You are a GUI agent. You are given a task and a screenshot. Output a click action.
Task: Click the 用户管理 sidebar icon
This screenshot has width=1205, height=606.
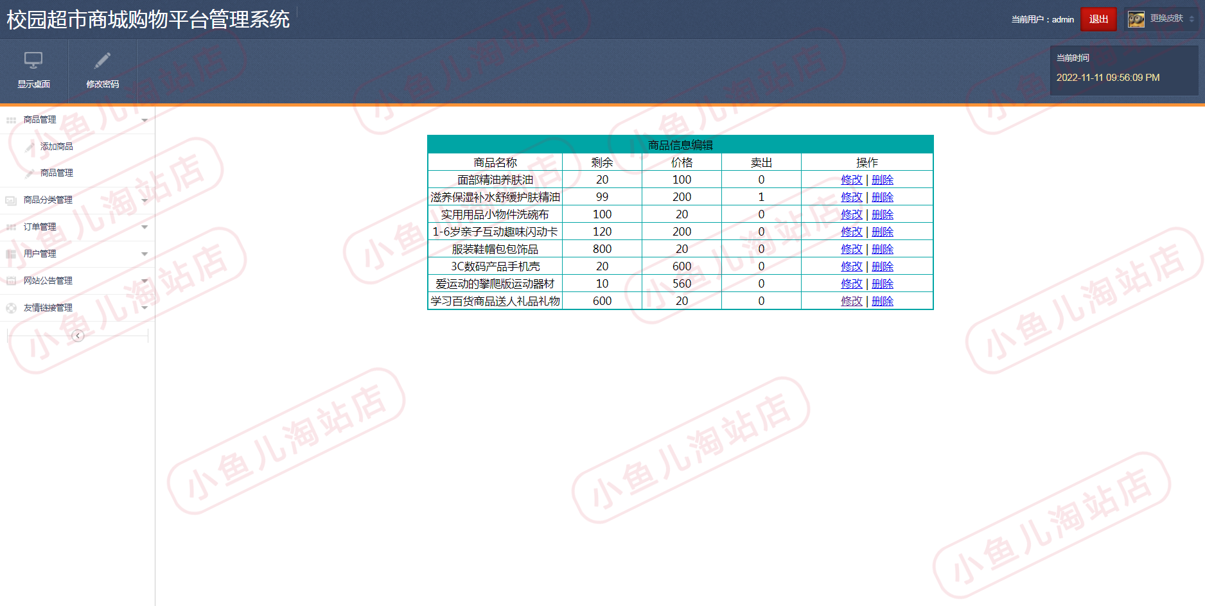[x=11, y=254]
